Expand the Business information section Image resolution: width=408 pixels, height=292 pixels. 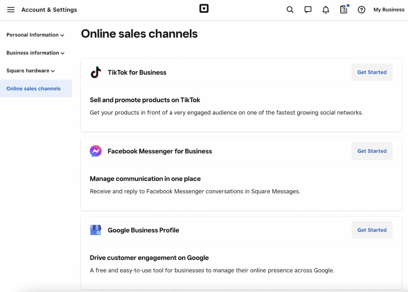pos(35,53)
